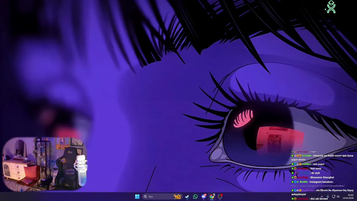Click the webcam feed overlay
This screenshot has width=357, height=201.
click(45, 164)
